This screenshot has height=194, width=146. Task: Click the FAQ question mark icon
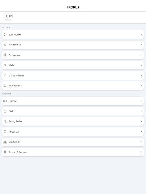click(x=5, y=111)
